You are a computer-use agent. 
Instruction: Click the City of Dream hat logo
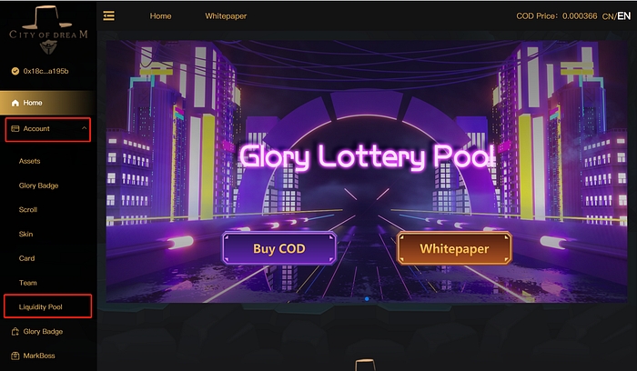48,30
